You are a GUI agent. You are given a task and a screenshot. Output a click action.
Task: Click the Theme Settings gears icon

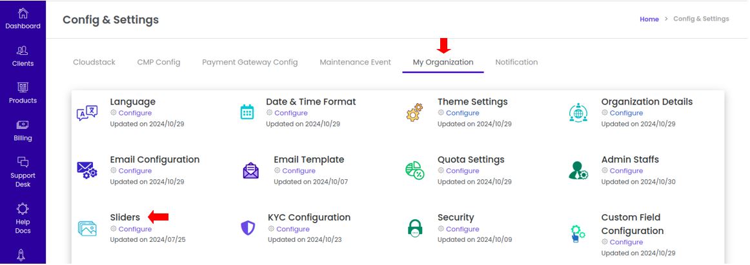click(x=414, y=113)
